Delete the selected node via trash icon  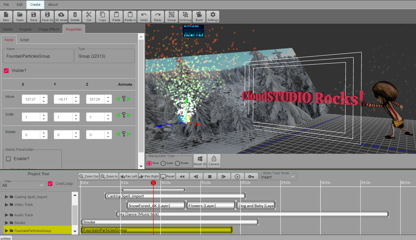pos(75,17)
